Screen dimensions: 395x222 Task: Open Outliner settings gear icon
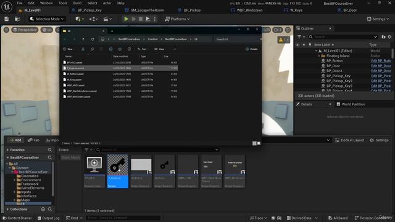click(x=389, y=37)
